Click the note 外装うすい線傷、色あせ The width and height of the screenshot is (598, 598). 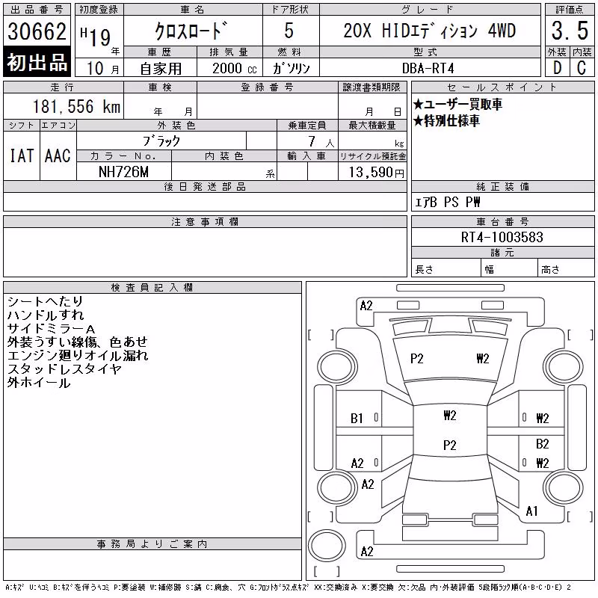78,342
